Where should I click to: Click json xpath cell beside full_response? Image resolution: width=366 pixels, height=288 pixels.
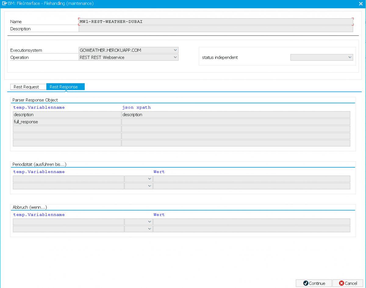click(x=236, y=122)
